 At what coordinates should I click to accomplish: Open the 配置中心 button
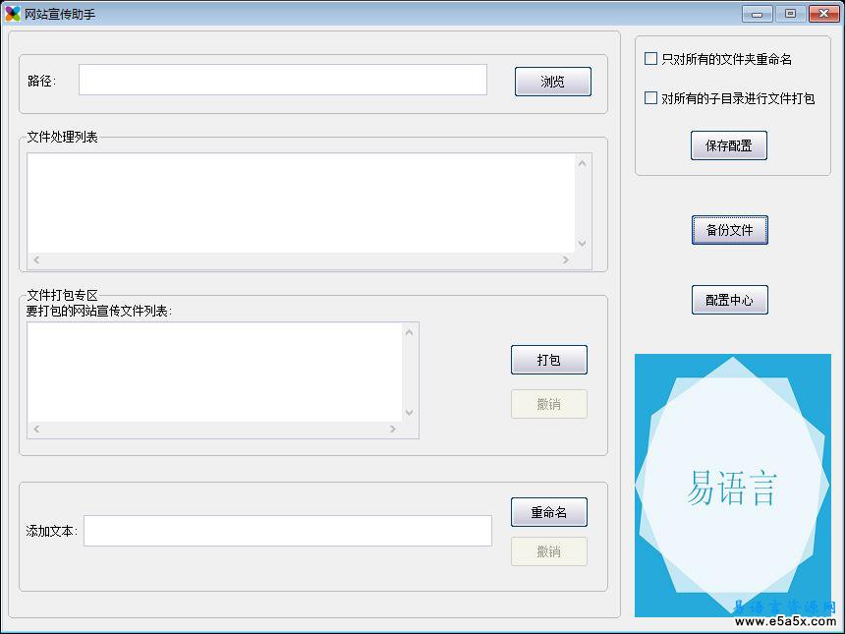click(730, 300)
